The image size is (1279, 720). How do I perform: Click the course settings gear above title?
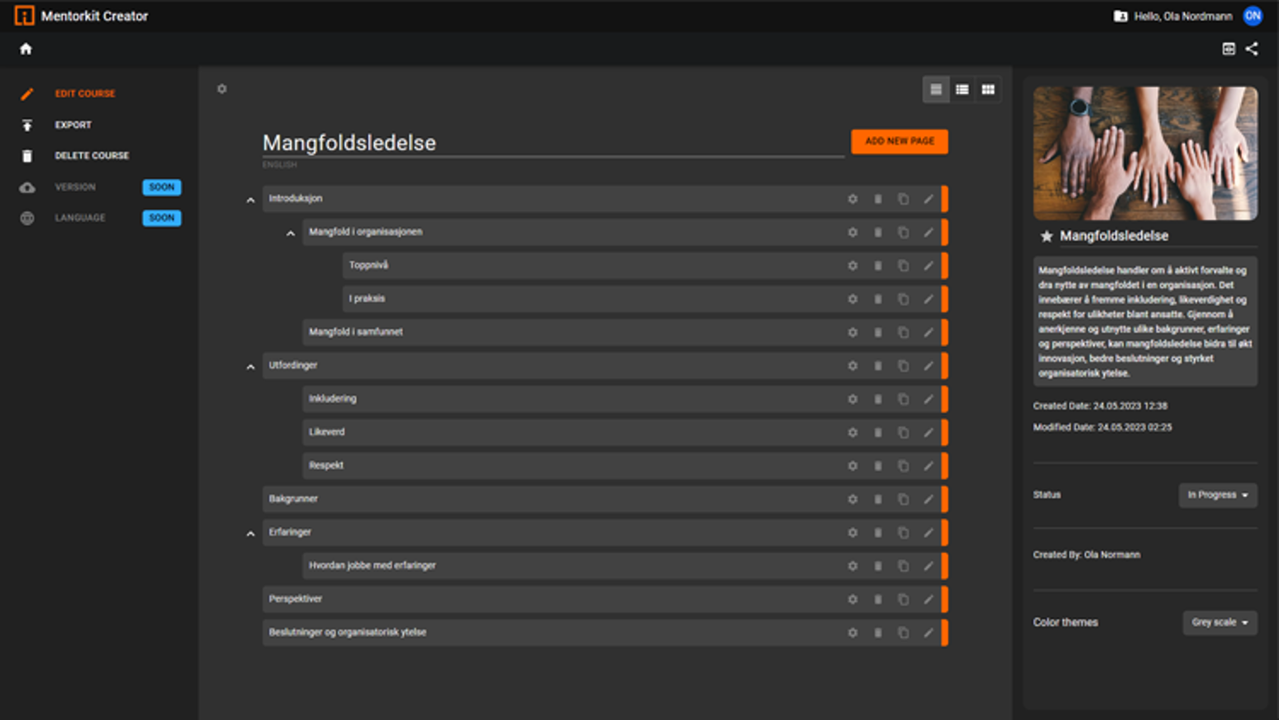click(222, 90)
